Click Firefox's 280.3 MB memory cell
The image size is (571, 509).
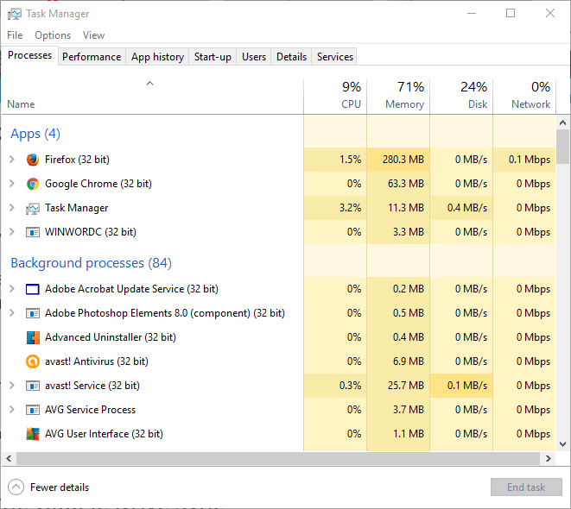click(398, 160)
